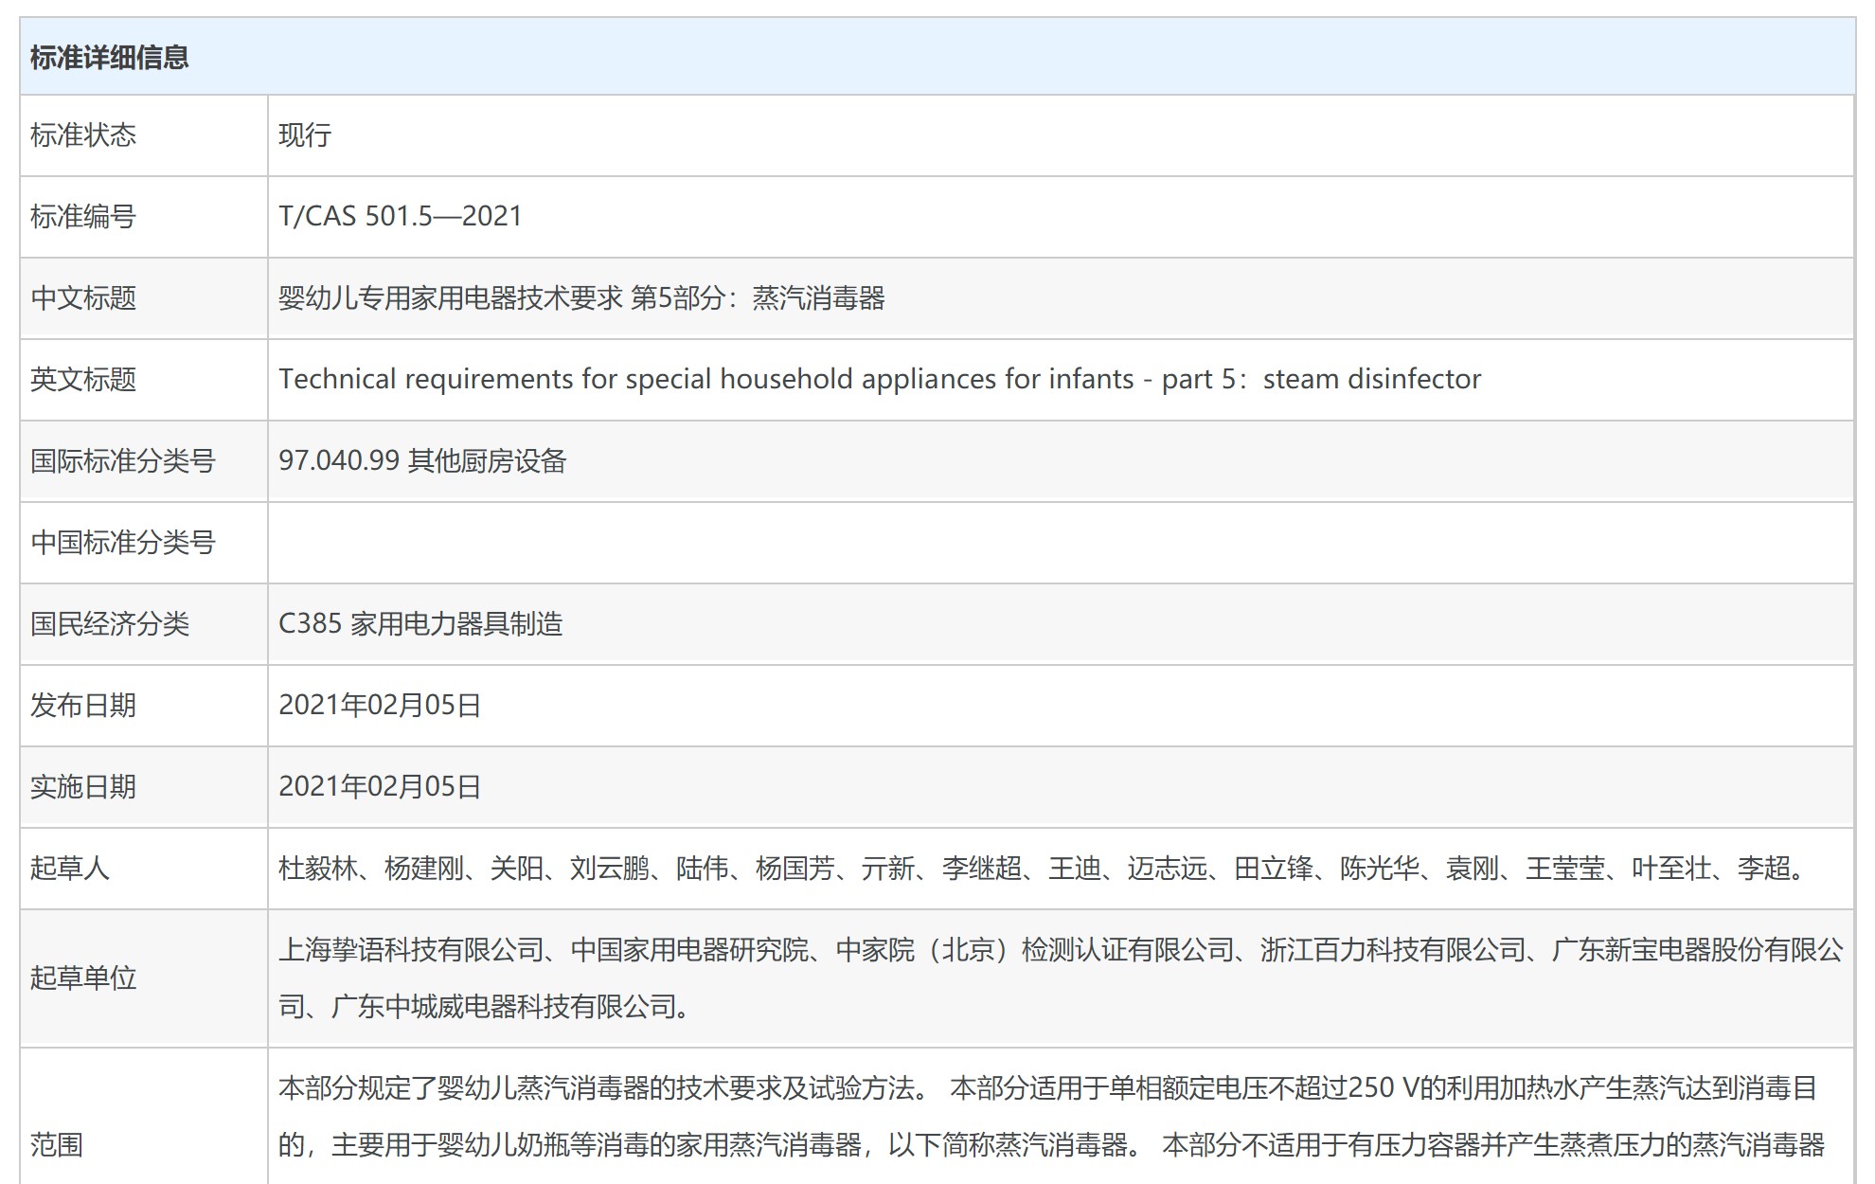The width and height of the screenshot is (1875, 1184).
Task: Click the empty 中国标准分类号 value cell
Action: pyautogui.click(x=1059, y=543)
